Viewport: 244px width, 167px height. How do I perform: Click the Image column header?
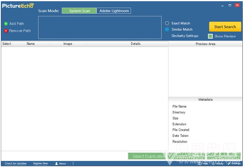68,44
